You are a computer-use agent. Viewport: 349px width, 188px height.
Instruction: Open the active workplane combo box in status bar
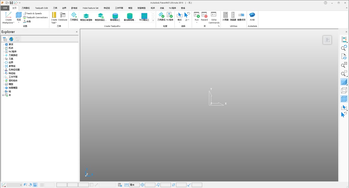coord(14,185)
